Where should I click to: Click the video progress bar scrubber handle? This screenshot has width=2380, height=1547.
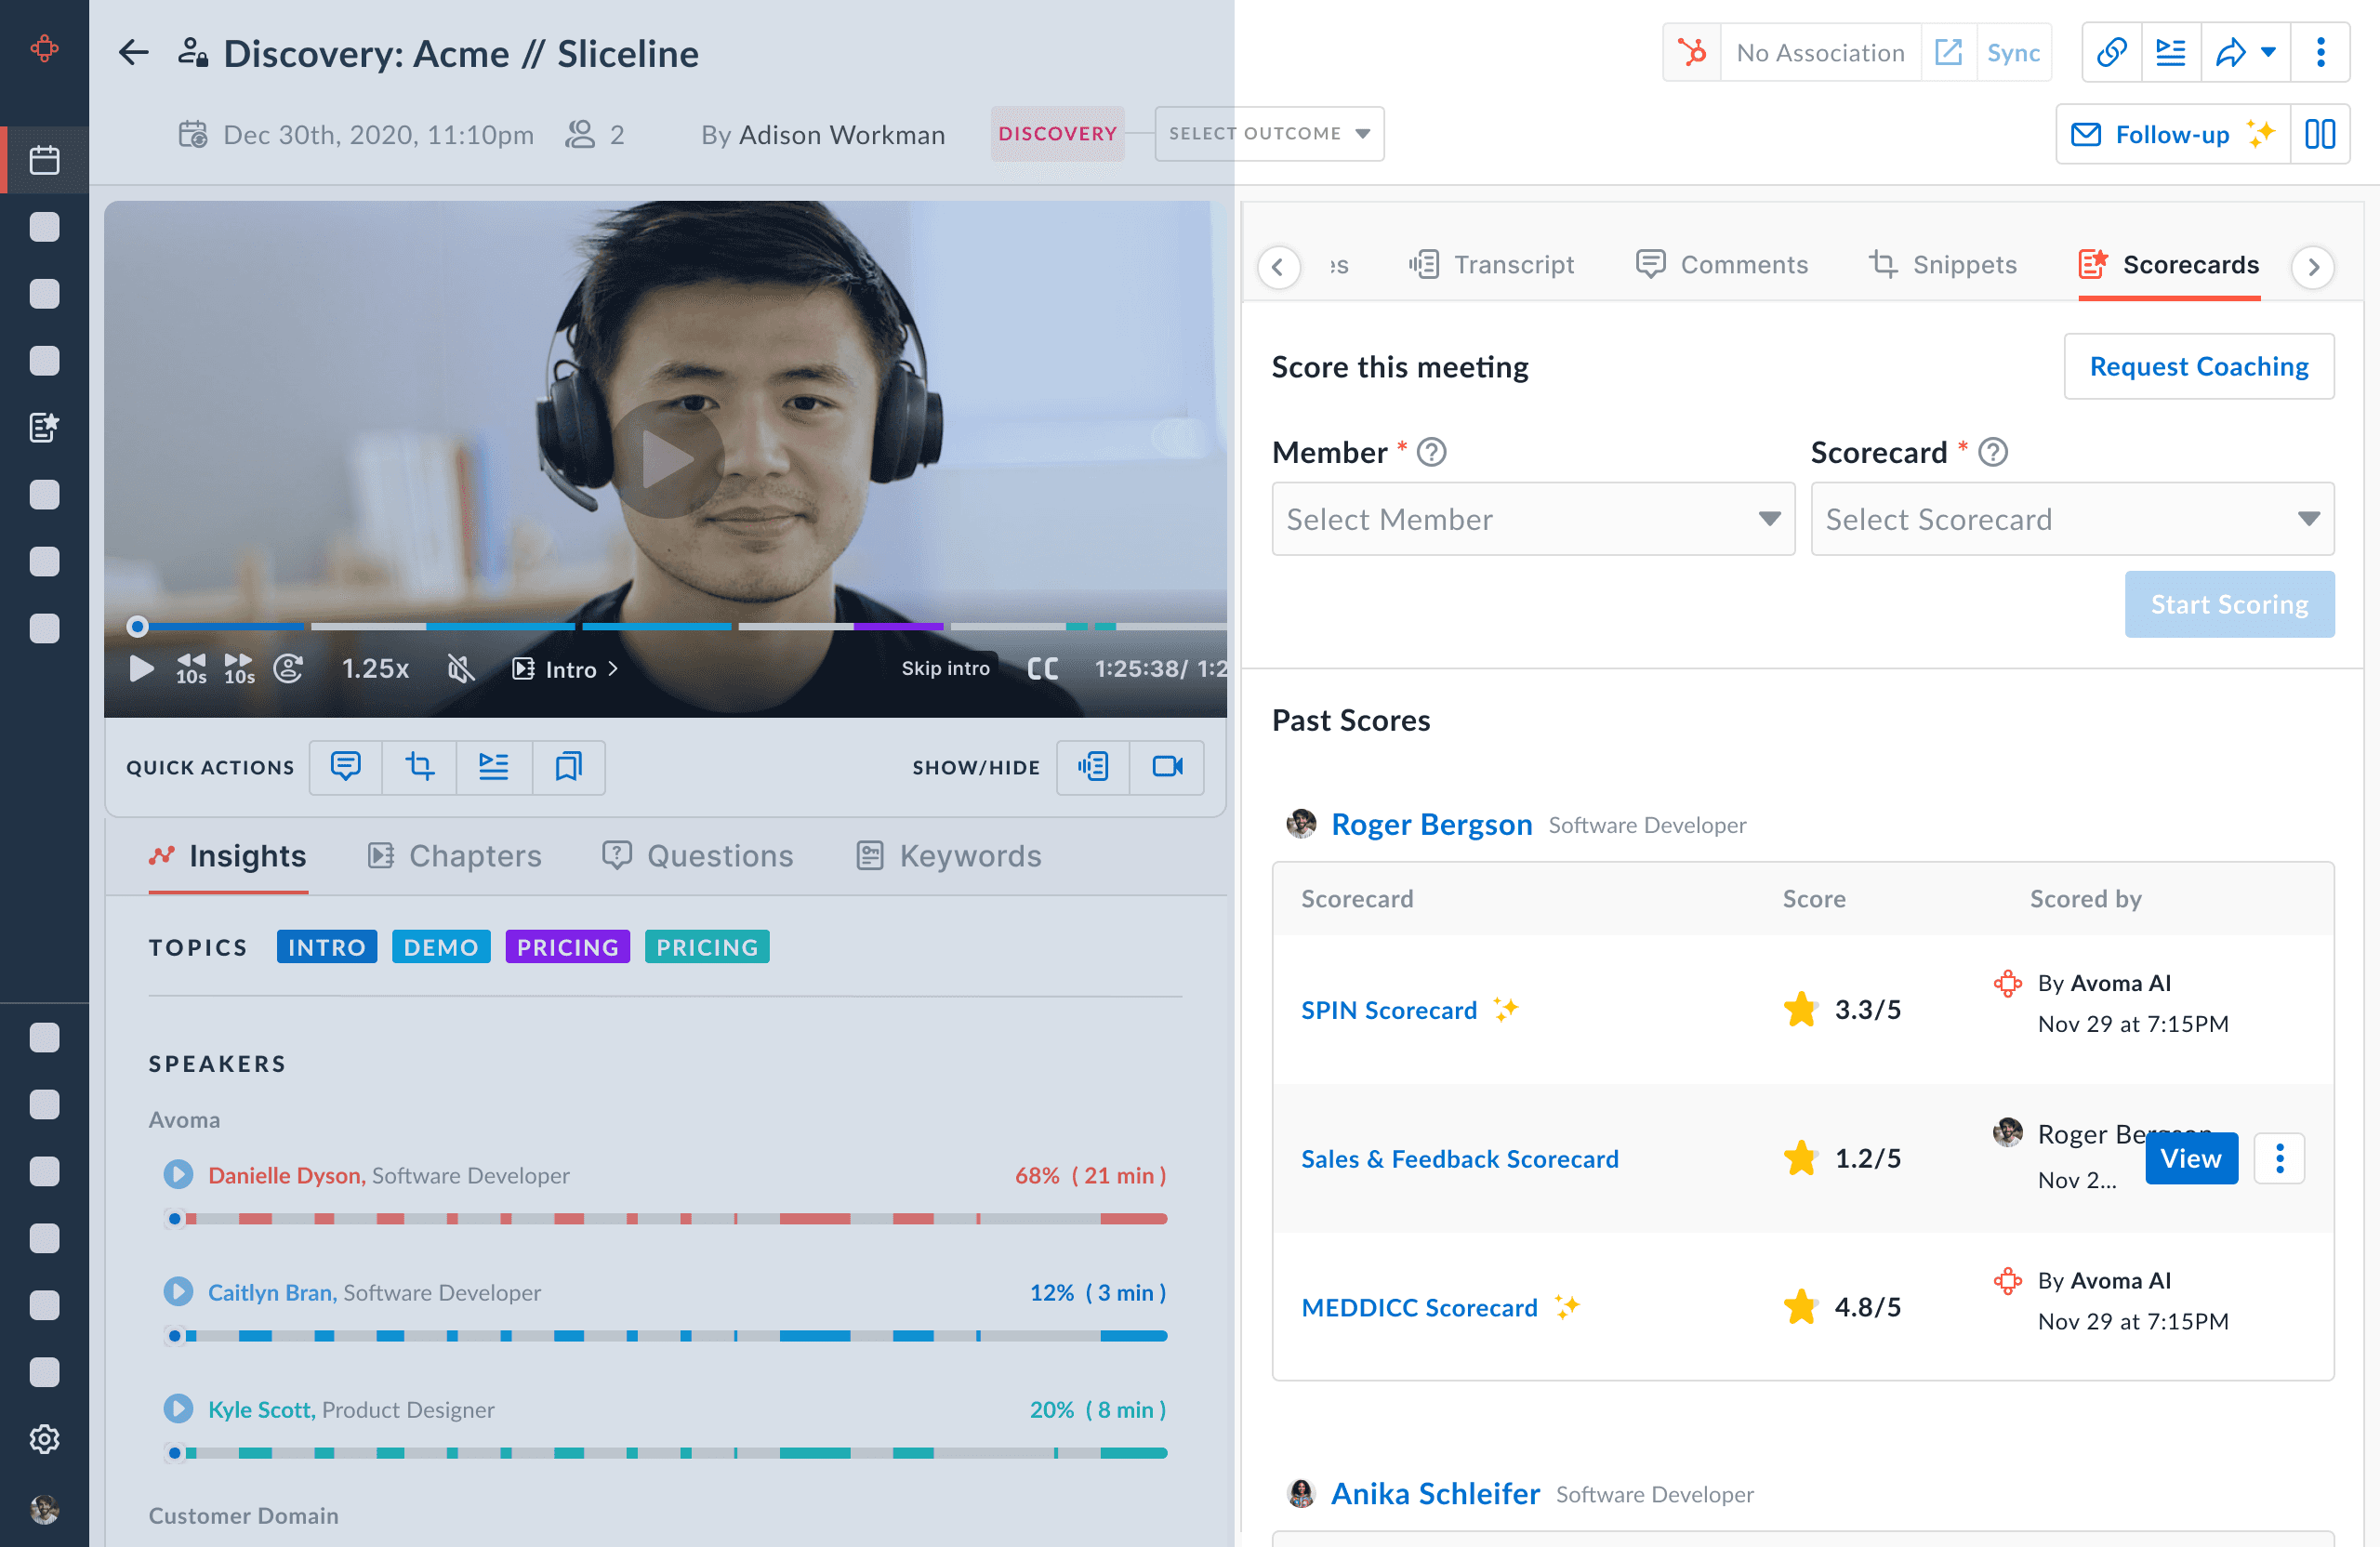(x=138, y=627)
